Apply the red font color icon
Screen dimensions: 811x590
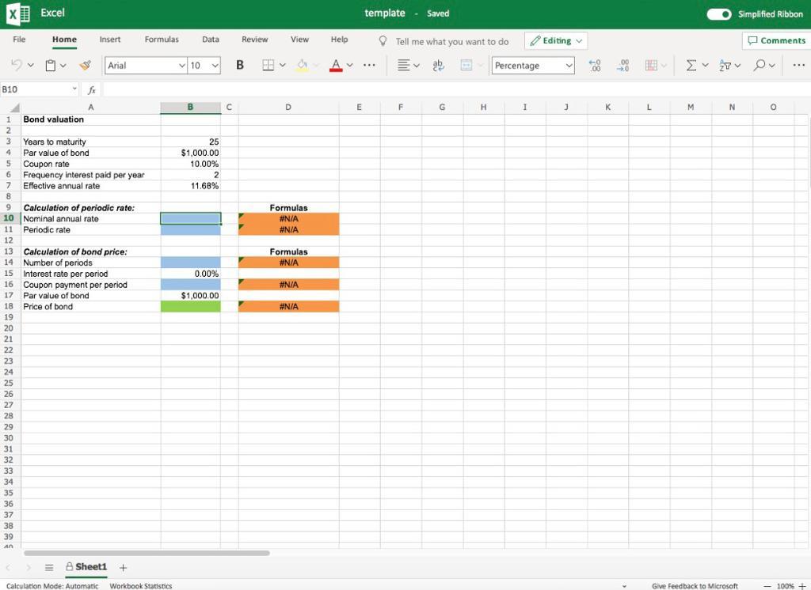tap(336, 65)
